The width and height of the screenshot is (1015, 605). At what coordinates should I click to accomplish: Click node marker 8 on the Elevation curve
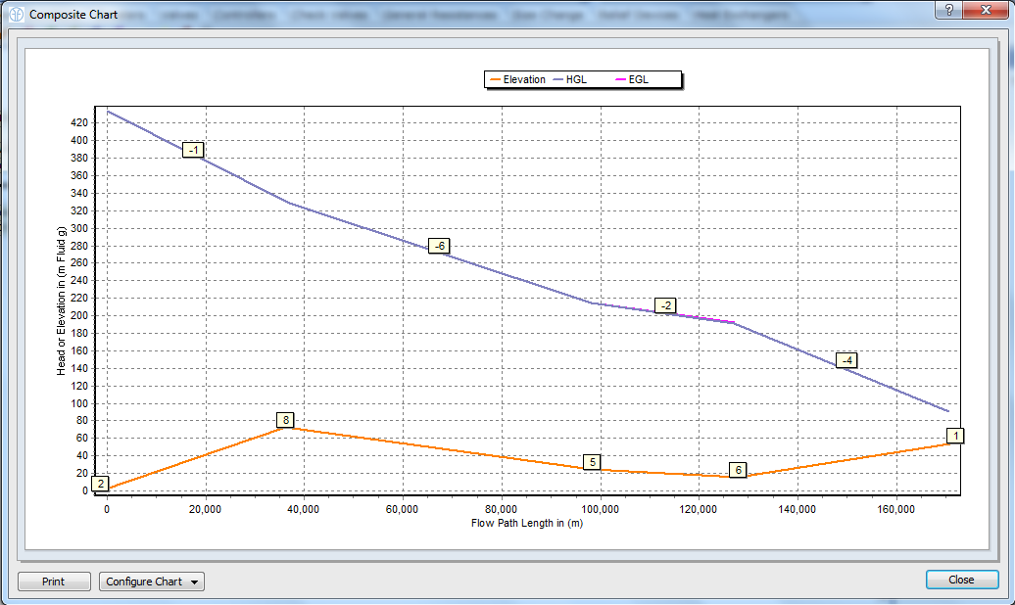284,419
